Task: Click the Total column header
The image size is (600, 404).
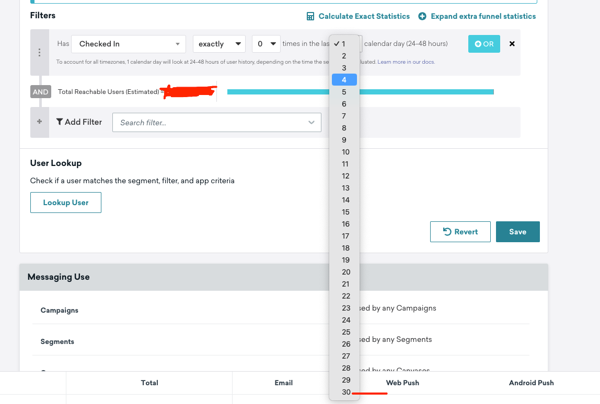Action: (149, 383)
